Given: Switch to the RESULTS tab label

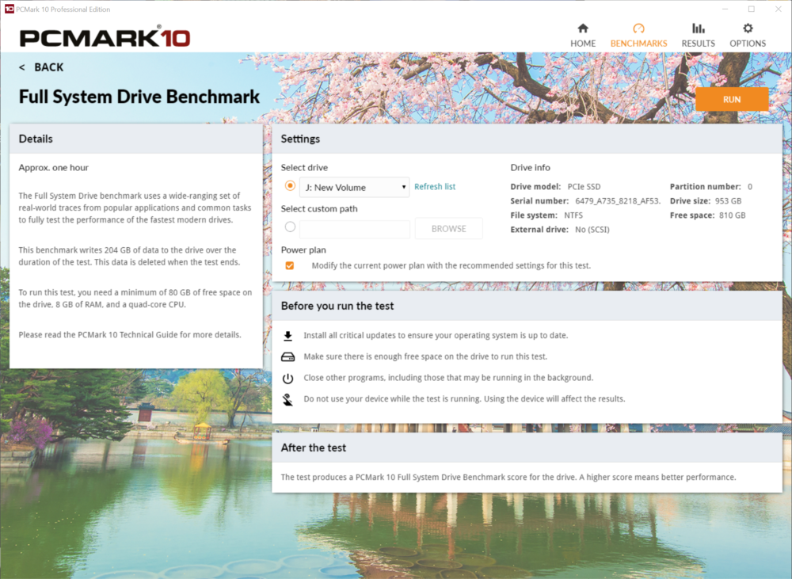Looking at the screenshot, I should [x=698, y=44].
